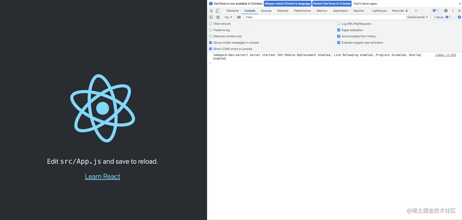Click the webpack-dev-server log message
The image size is (462, 220).
click(x=317, y=57)
